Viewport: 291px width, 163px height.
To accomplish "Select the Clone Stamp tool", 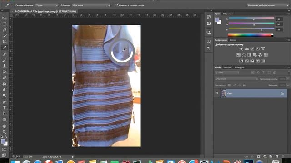I will point(4,66).
